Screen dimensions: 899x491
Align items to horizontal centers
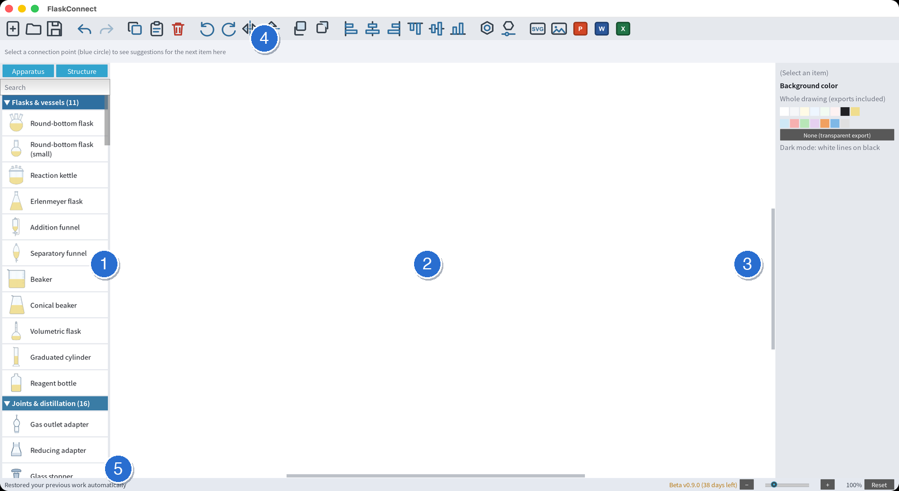click(373, 29)
